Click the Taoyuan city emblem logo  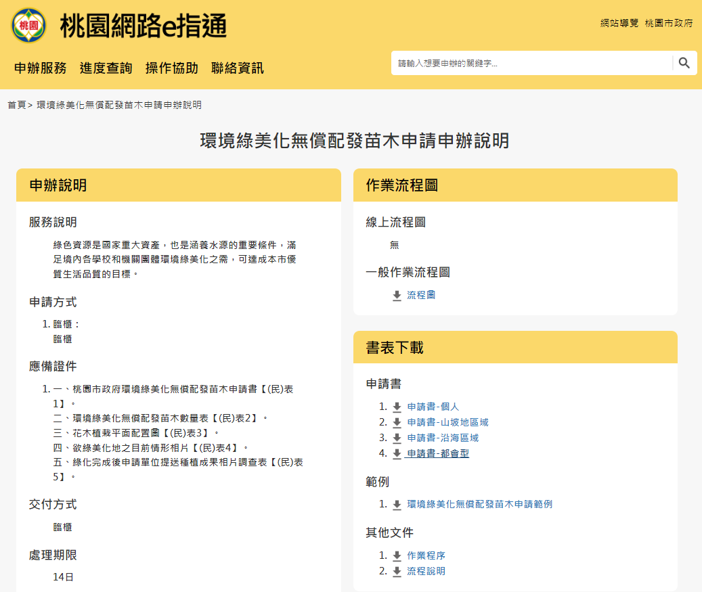point(28,26)
